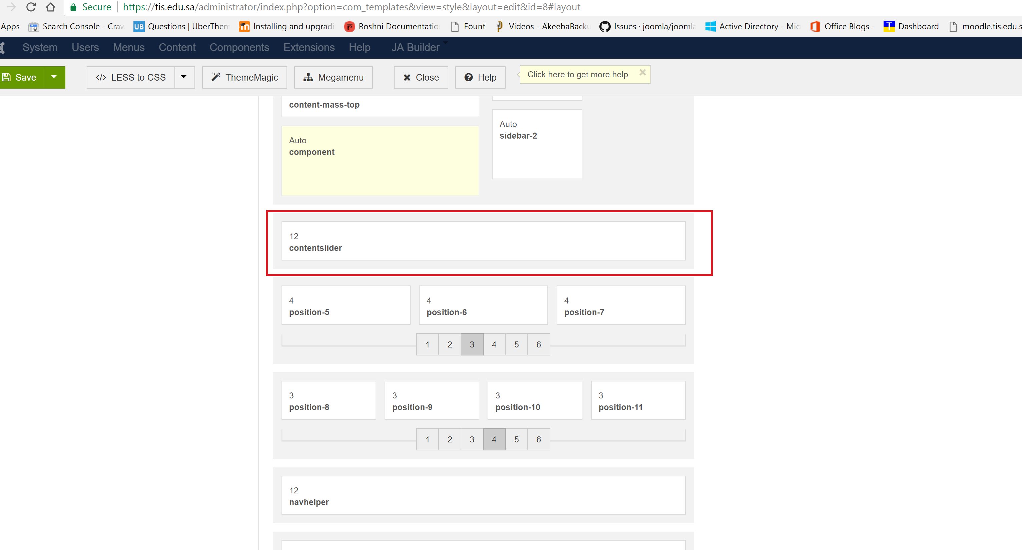Click the Search Console bookmark icon
The height and width of the screenshot is (550, 1022).
[x=34, y=27]
